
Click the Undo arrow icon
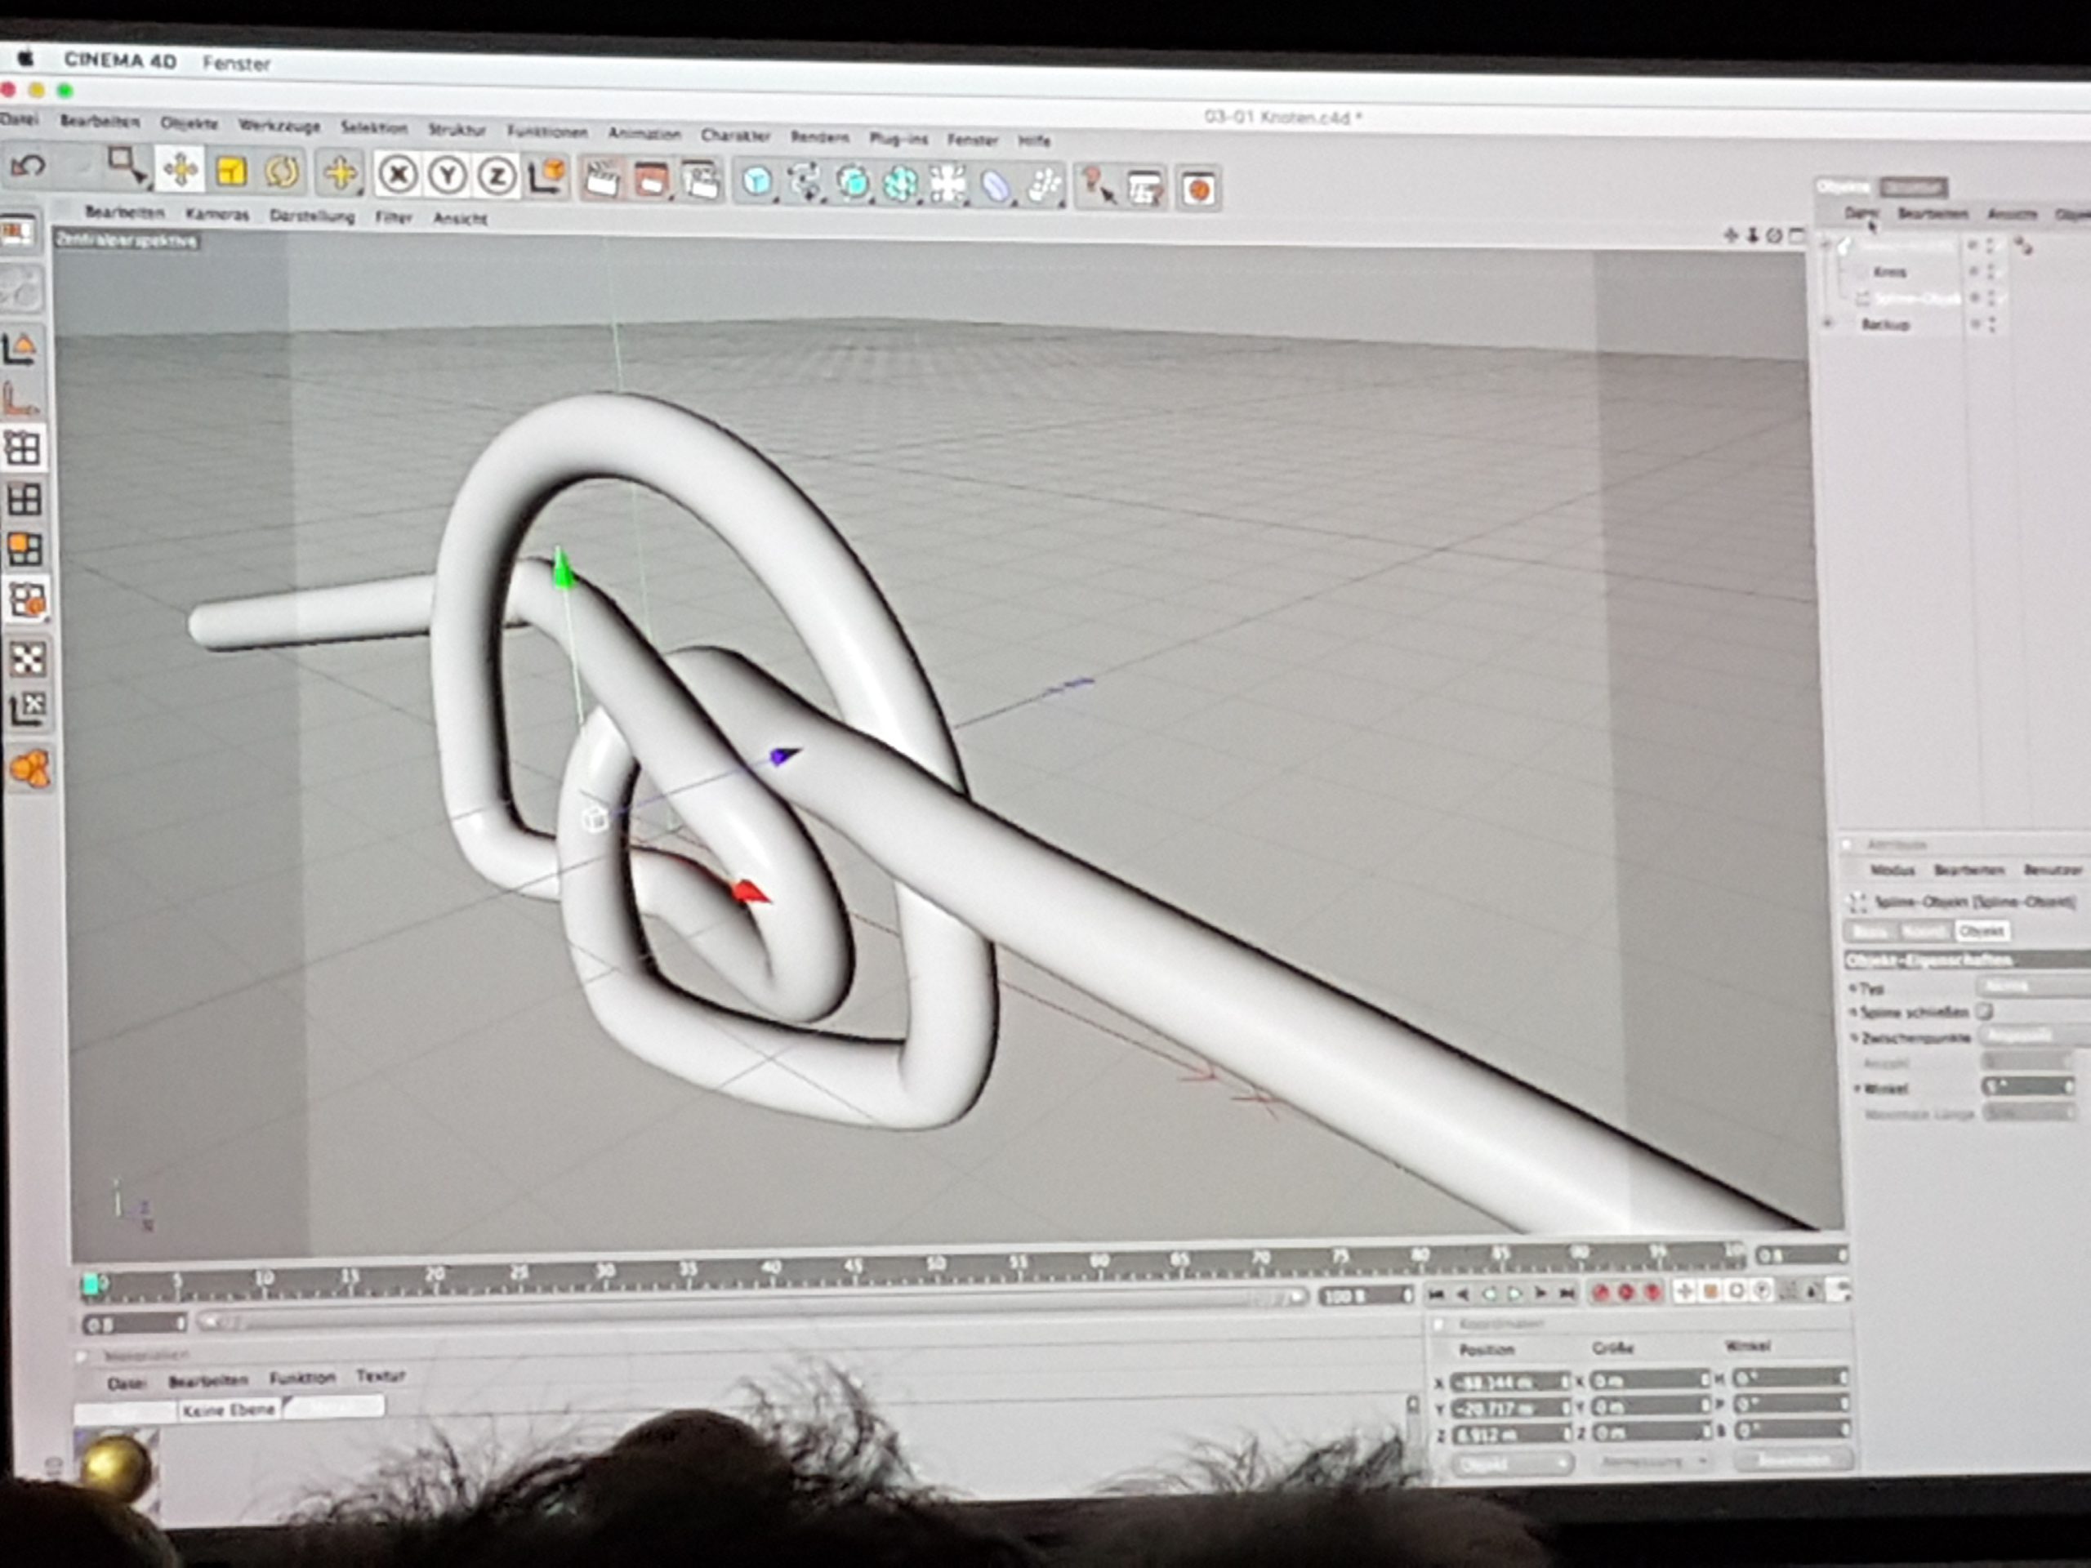[28, 168]
